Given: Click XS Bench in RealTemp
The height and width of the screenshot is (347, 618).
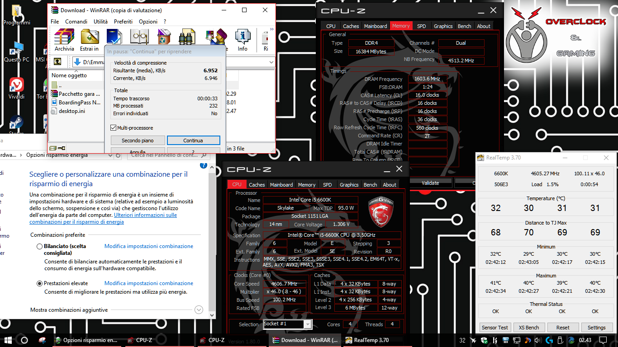Looking at the screenshot, I should (x=529, y=328).
